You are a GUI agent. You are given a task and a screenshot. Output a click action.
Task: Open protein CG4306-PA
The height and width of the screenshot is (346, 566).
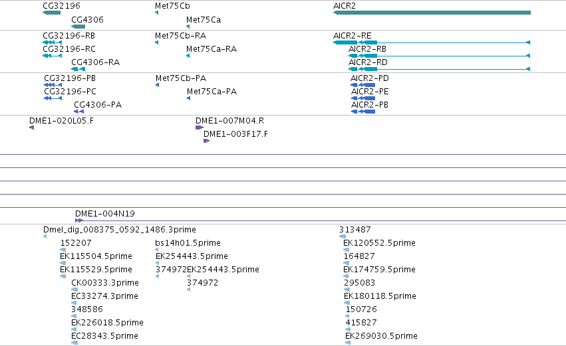click(98, 104)
